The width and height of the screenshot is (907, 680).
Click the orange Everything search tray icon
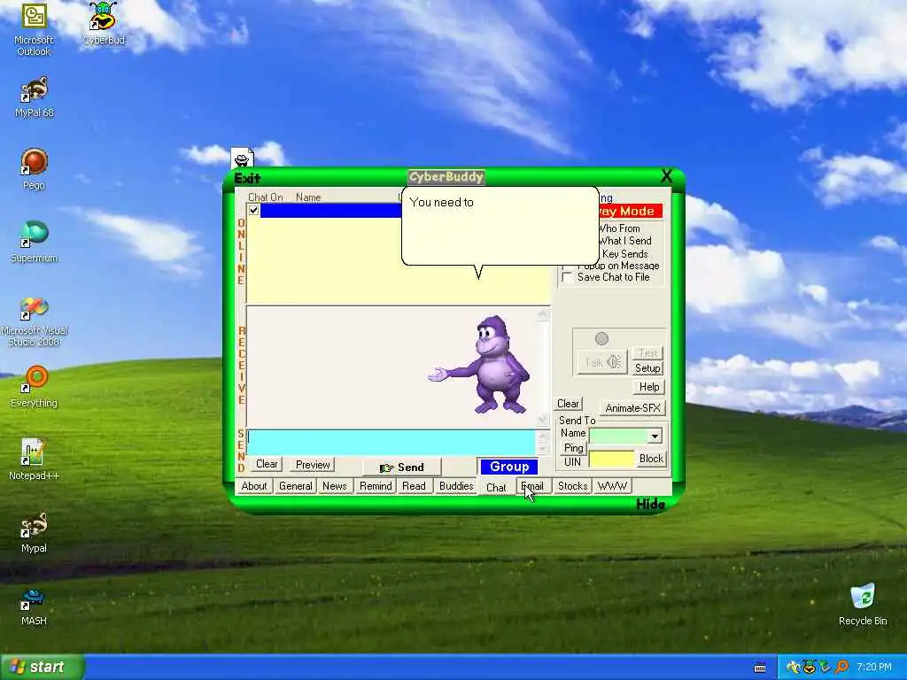click(x=841, y=668)
